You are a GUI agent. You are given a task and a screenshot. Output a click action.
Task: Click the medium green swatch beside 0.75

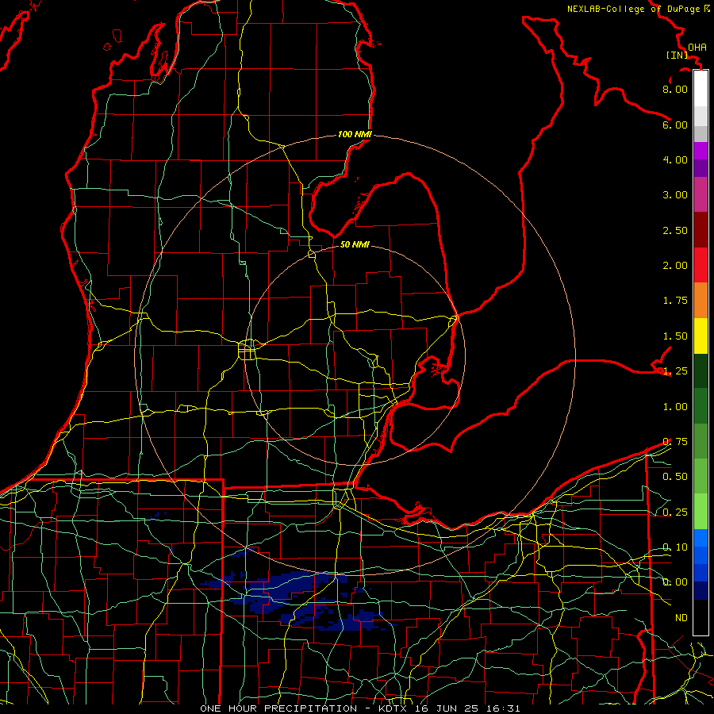coord(701,441)
